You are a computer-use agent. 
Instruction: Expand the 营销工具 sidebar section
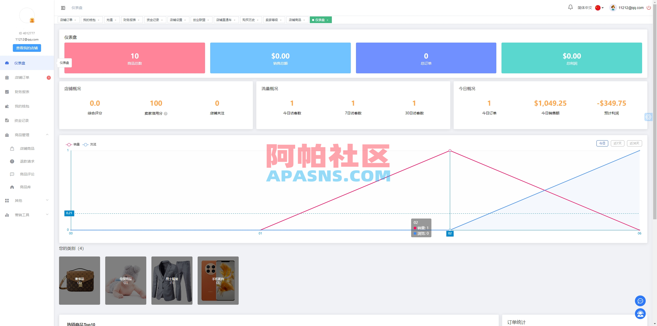22,215
